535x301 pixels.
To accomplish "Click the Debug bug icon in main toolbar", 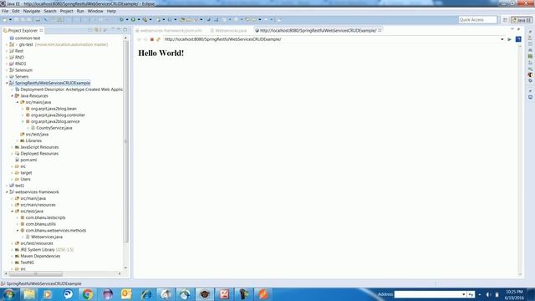I will (x=121, y=20).
